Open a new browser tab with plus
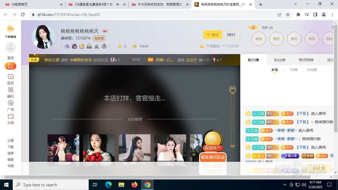 click(x=261, y=4)
